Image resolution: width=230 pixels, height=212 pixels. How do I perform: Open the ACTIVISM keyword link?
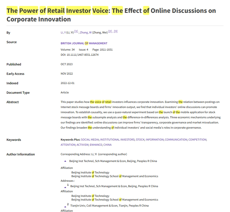point(82,145)
